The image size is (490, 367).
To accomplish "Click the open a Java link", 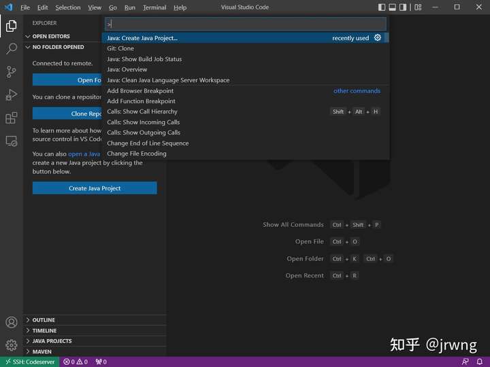I will (84, 154).
